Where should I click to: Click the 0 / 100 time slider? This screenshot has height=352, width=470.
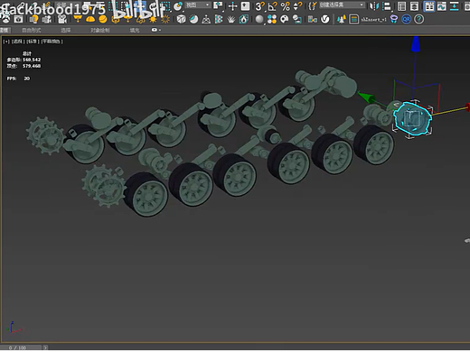[x=21, y=347]
